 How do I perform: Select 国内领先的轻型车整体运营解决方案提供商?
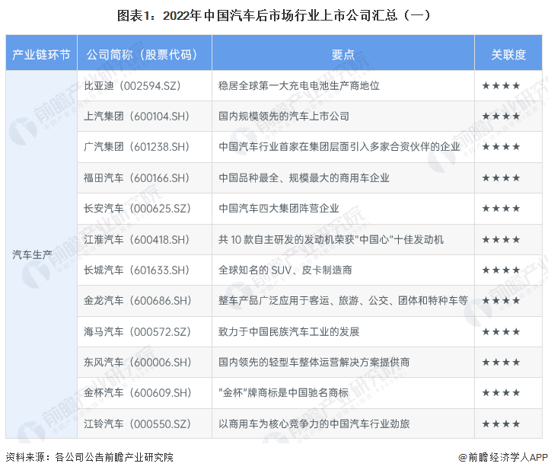tap(314, 362)
